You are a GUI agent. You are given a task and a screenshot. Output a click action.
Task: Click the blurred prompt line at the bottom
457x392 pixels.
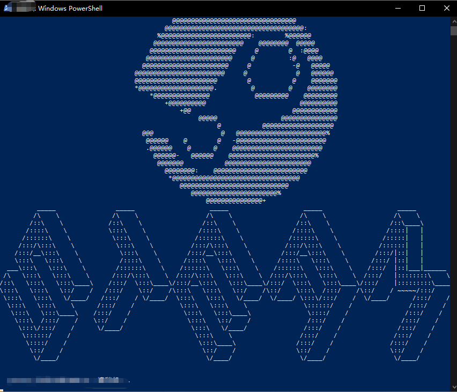point(67,381)
